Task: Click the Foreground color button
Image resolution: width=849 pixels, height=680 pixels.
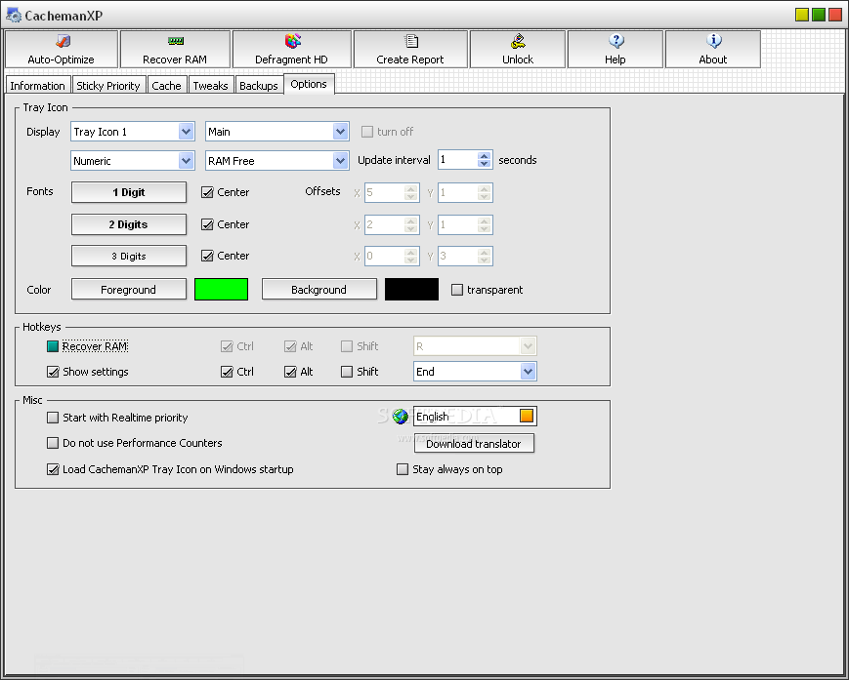Action: pyautogui.click(x=129, y=290)
